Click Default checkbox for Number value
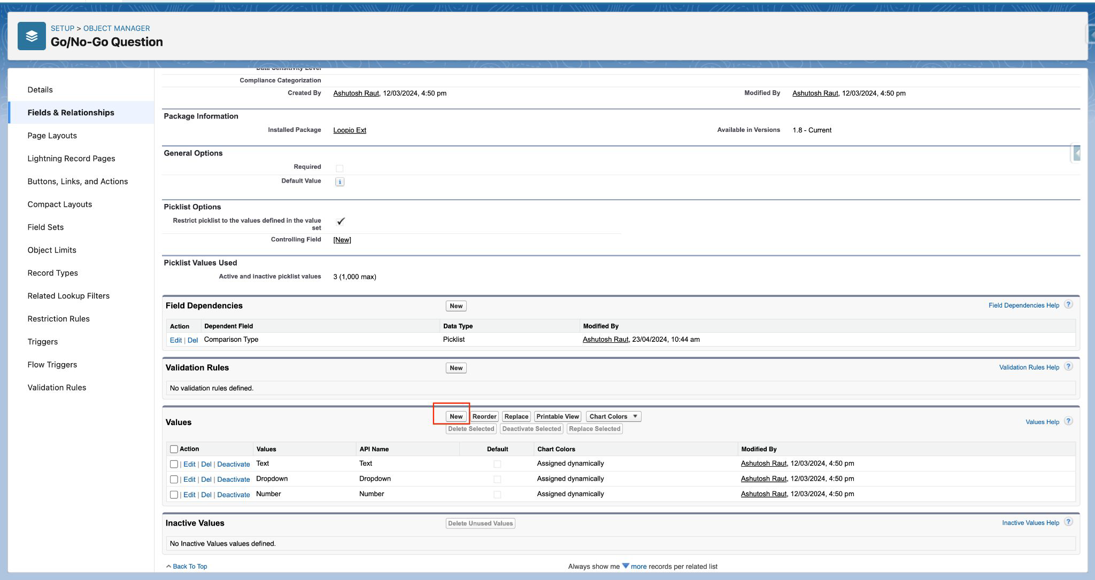This screenshot has height=580, width=1095. [x=497, y=495]
